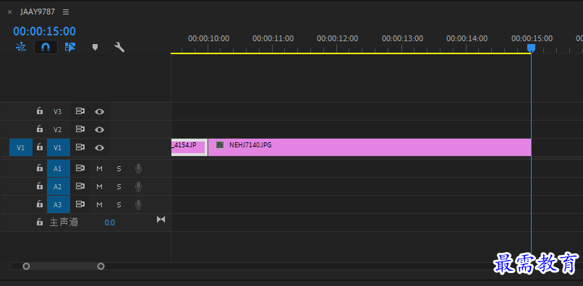Click the nest sequences toggle icon
Image resolution: width=583 pixels, height=286 pixels.
coord(21,47)
